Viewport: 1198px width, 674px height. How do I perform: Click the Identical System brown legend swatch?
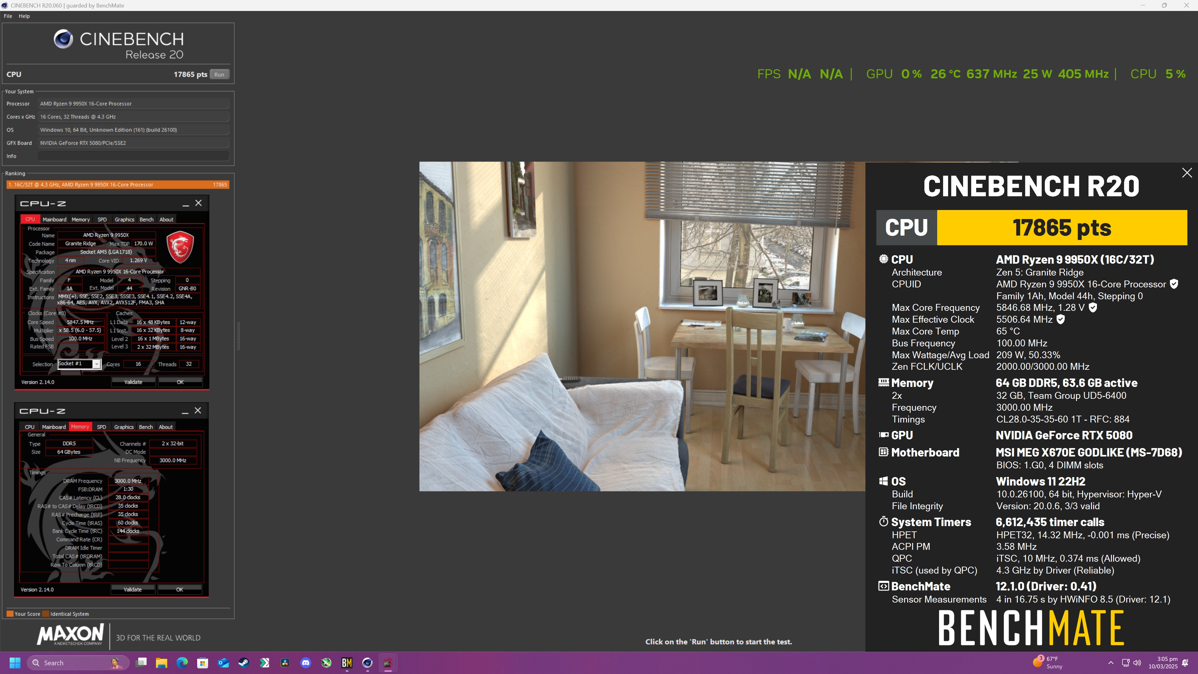(46, 613)
